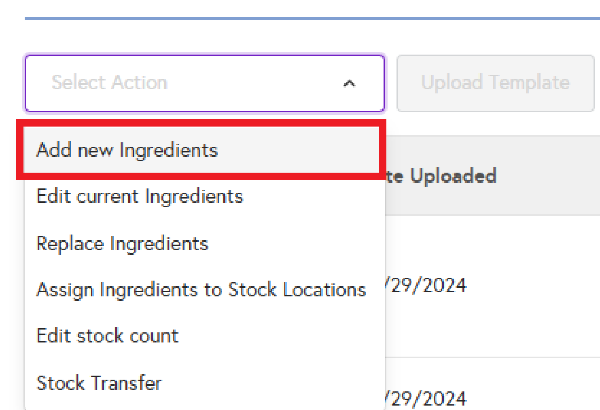Select Edit current Ingredients
The width and height of the screenshot is (600, 410).
[140, 197]
